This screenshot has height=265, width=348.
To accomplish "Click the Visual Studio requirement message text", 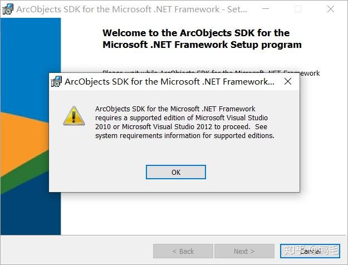I will [184, 122].
